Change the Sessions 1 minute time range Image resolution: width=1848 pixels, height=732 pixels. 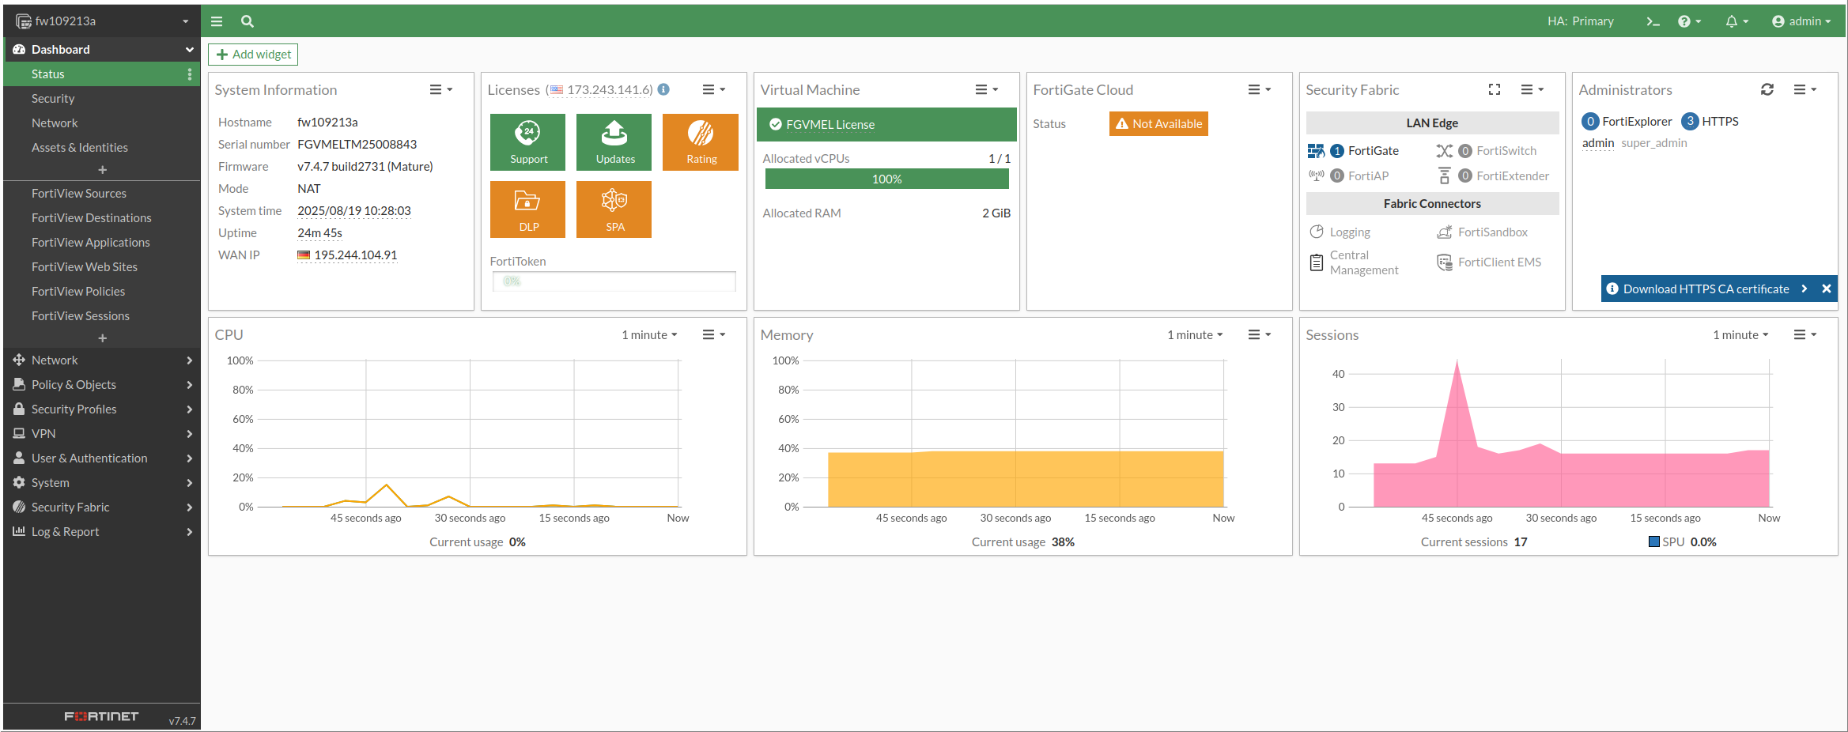(x=1740, y=334)
